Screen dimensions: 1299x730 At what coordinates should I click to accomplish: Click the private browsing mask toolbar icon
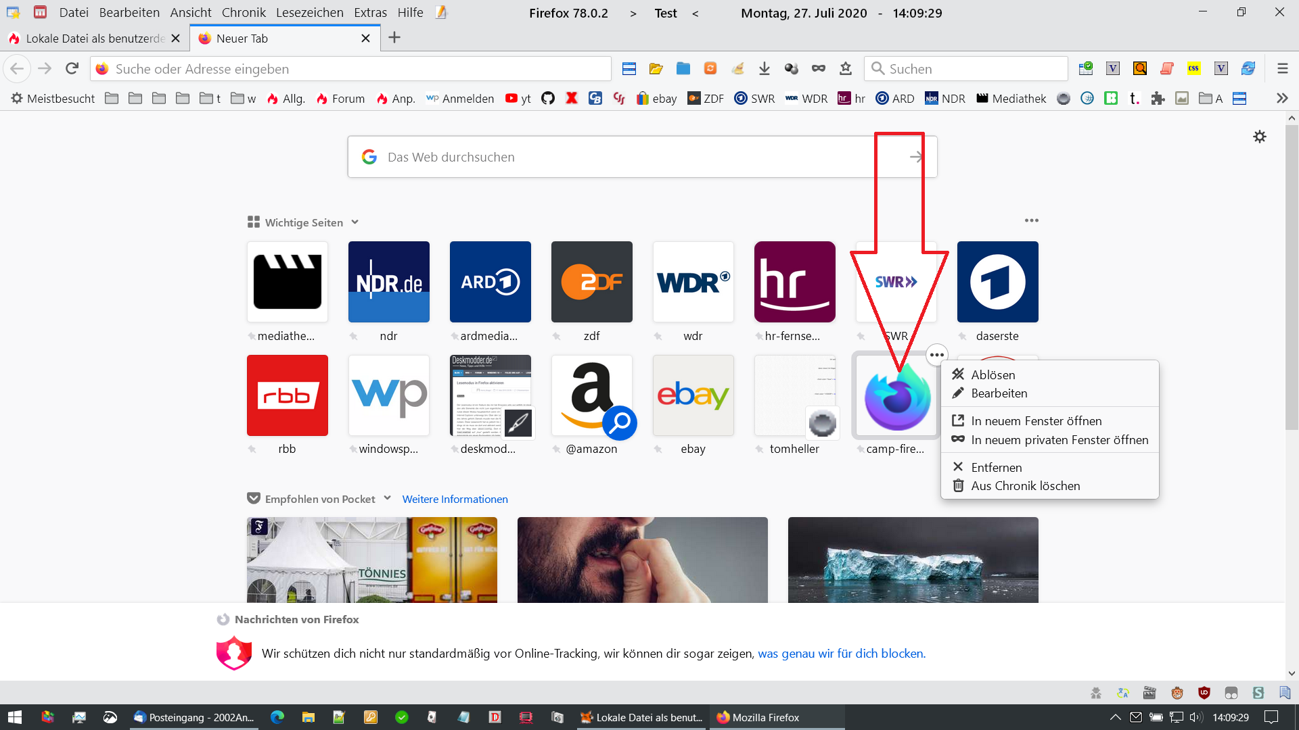click(x=819, y=68)
